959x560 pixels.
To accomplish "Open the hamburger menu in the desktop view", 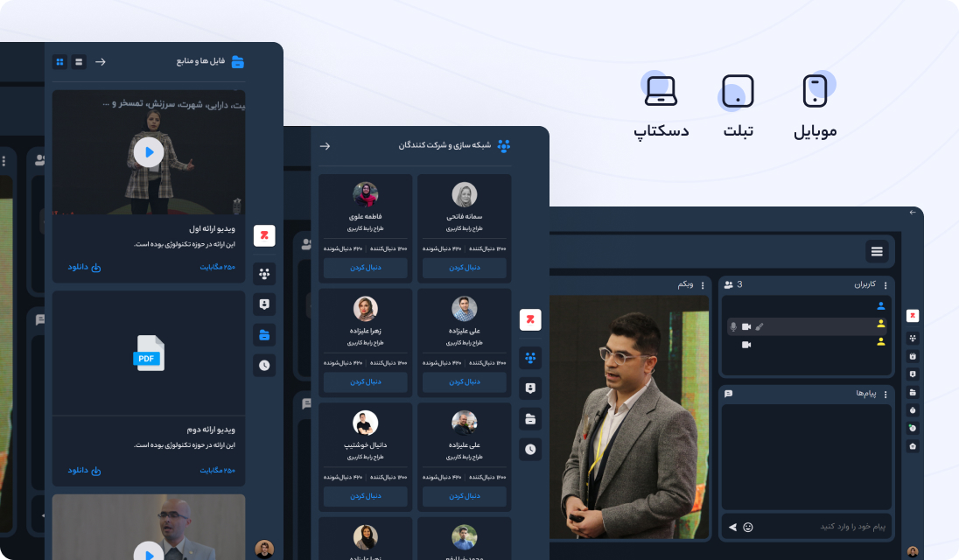I will 877,251.
